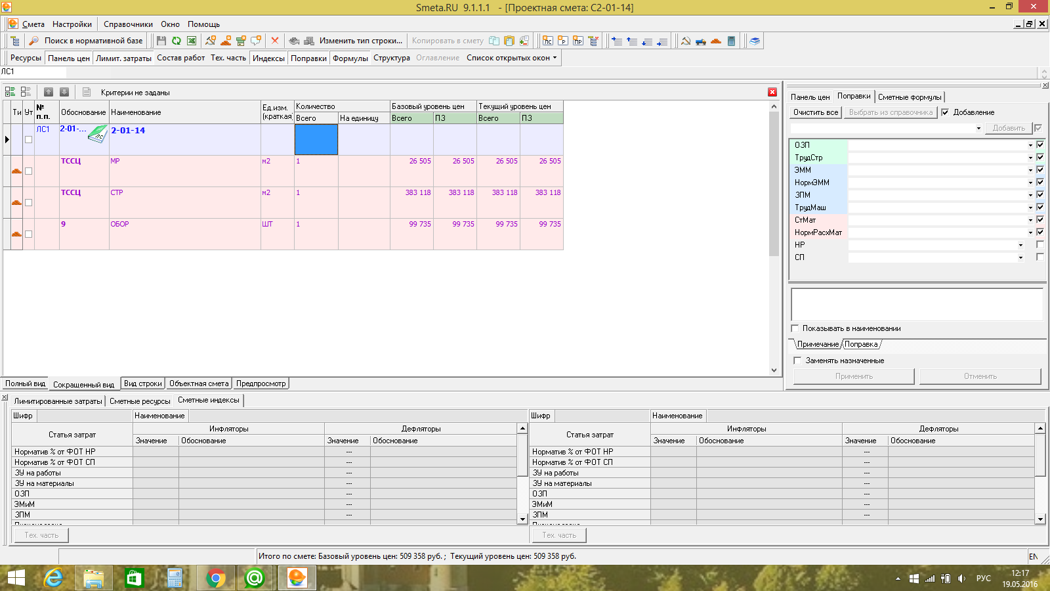Open the 'Список открытых окон' dropdown

pos(512,58)
